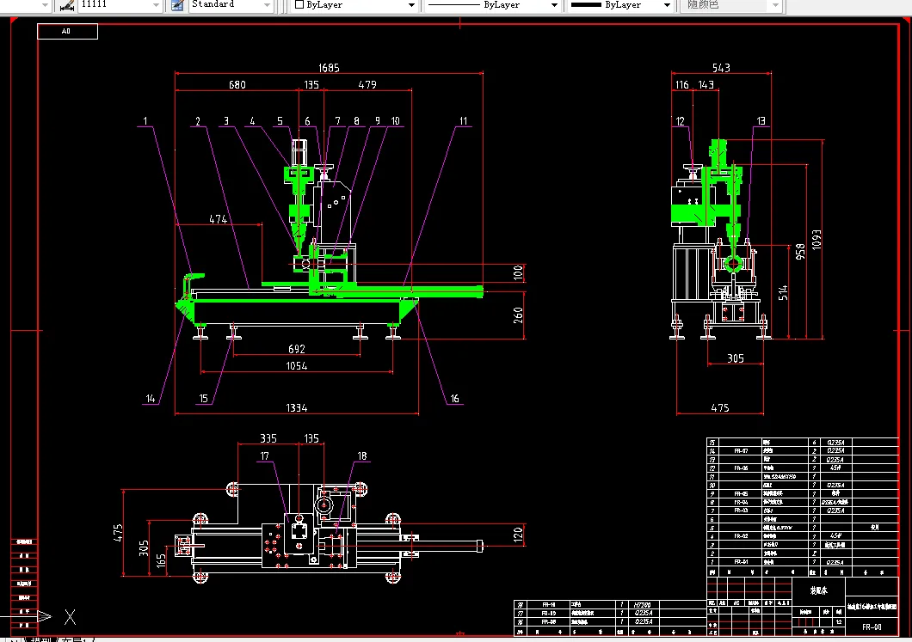This screenshot has width=912, height=642.
Task: Open the ByLayer color control dropdown
Action: [x=411, y=5]
